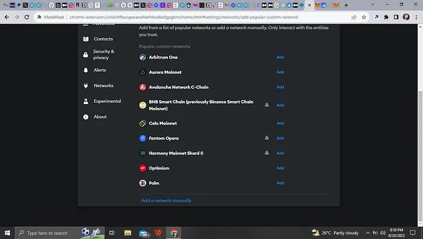
Task: Add the Aurora Mainnet network
Action: [x=280, y=72]
